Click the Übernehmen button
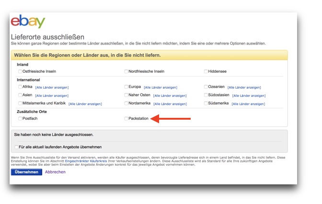Image resolution: width=322 pixels, height=204 pixels. [x=26, y=172]
